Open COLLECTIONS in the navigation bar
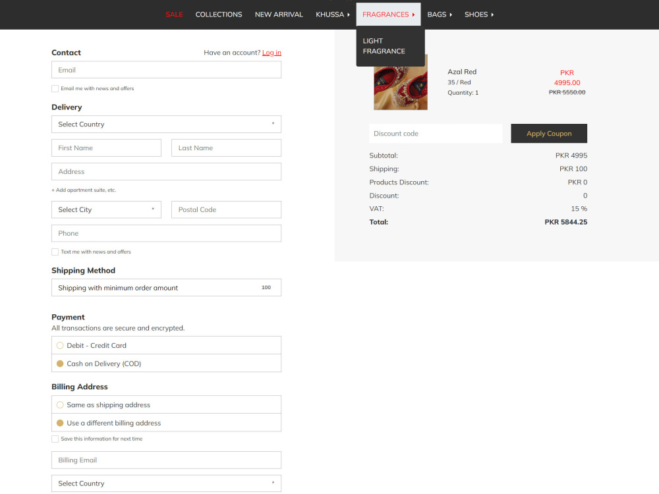The width and height of the screenshot is (659, 494). 219,14
